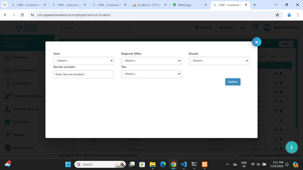This screenshot has height=170, width=303.
Task: Open Offline Quote in sidebar
Action: point(22,83)
